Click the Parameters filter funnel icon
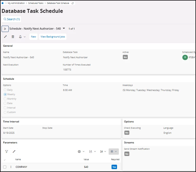 [x=7, y=152]
